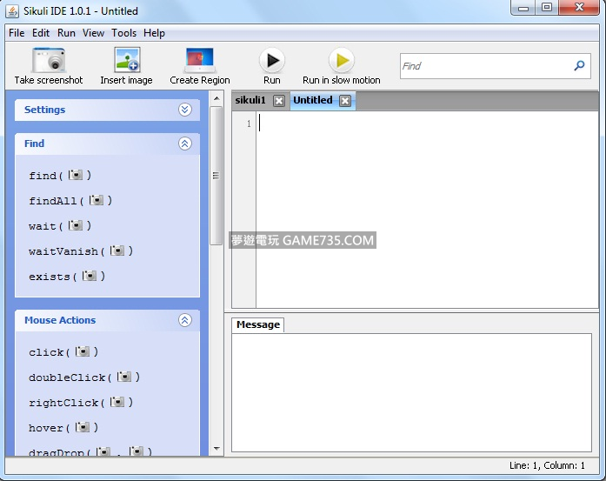This screenshot has width=606, height=481.
Task: Click the sidebar scroll down arrow
Action: coord(216,449)
